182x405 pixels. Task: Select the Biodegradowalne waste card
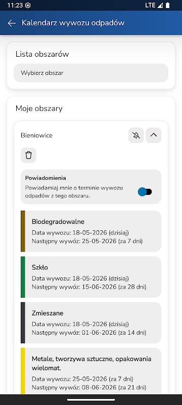pyautogui.click(x=91, y=231)
